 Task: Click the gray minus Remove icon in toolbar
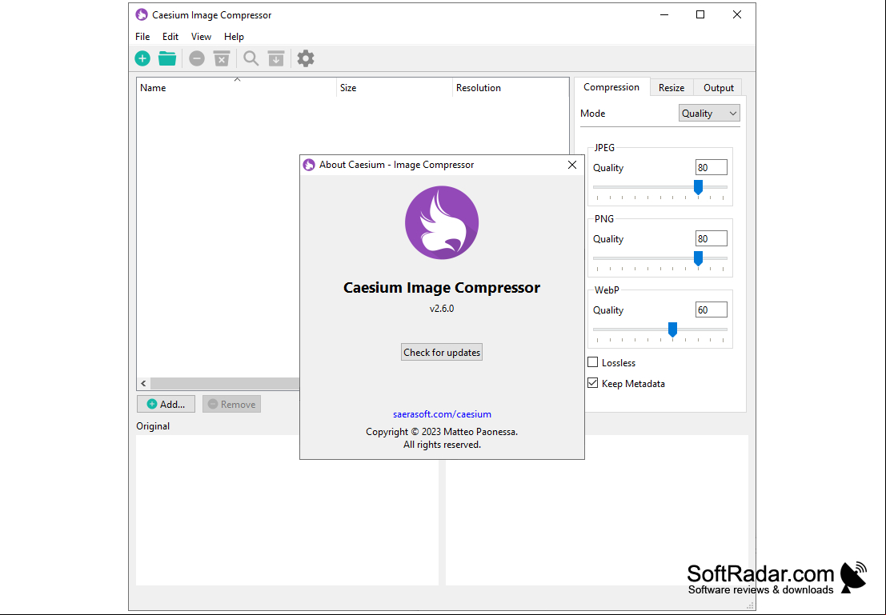[197, 58]
